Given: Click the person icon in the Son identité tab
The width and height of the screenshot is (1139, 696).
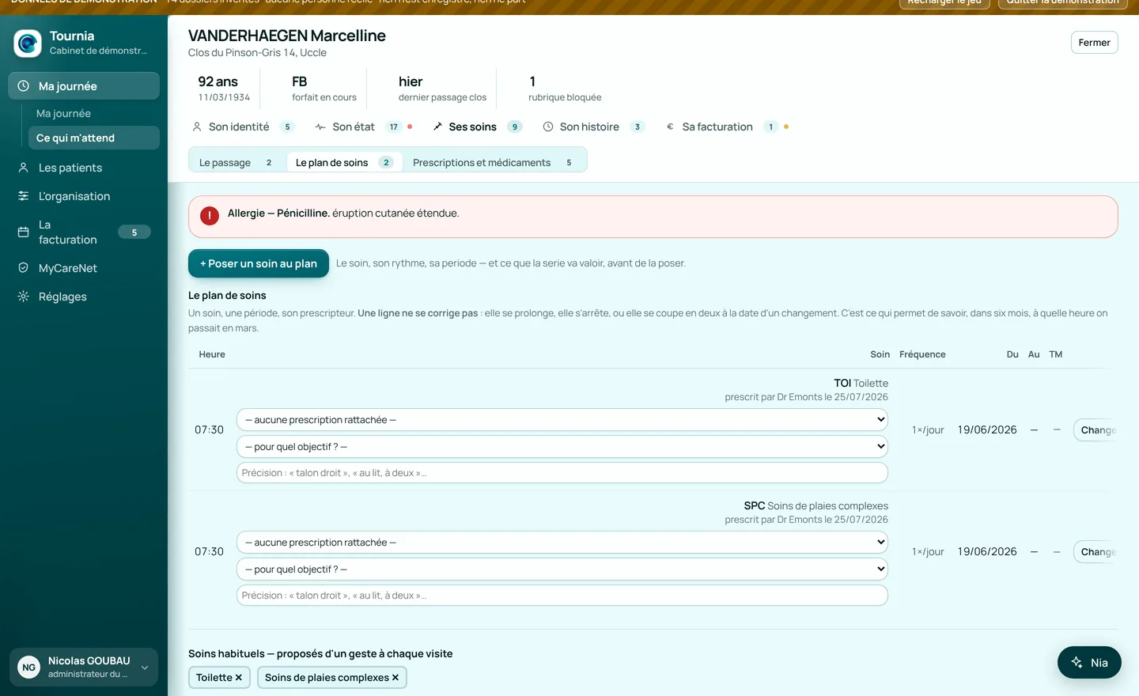Looking at the screenshot, I should (197, 127).
